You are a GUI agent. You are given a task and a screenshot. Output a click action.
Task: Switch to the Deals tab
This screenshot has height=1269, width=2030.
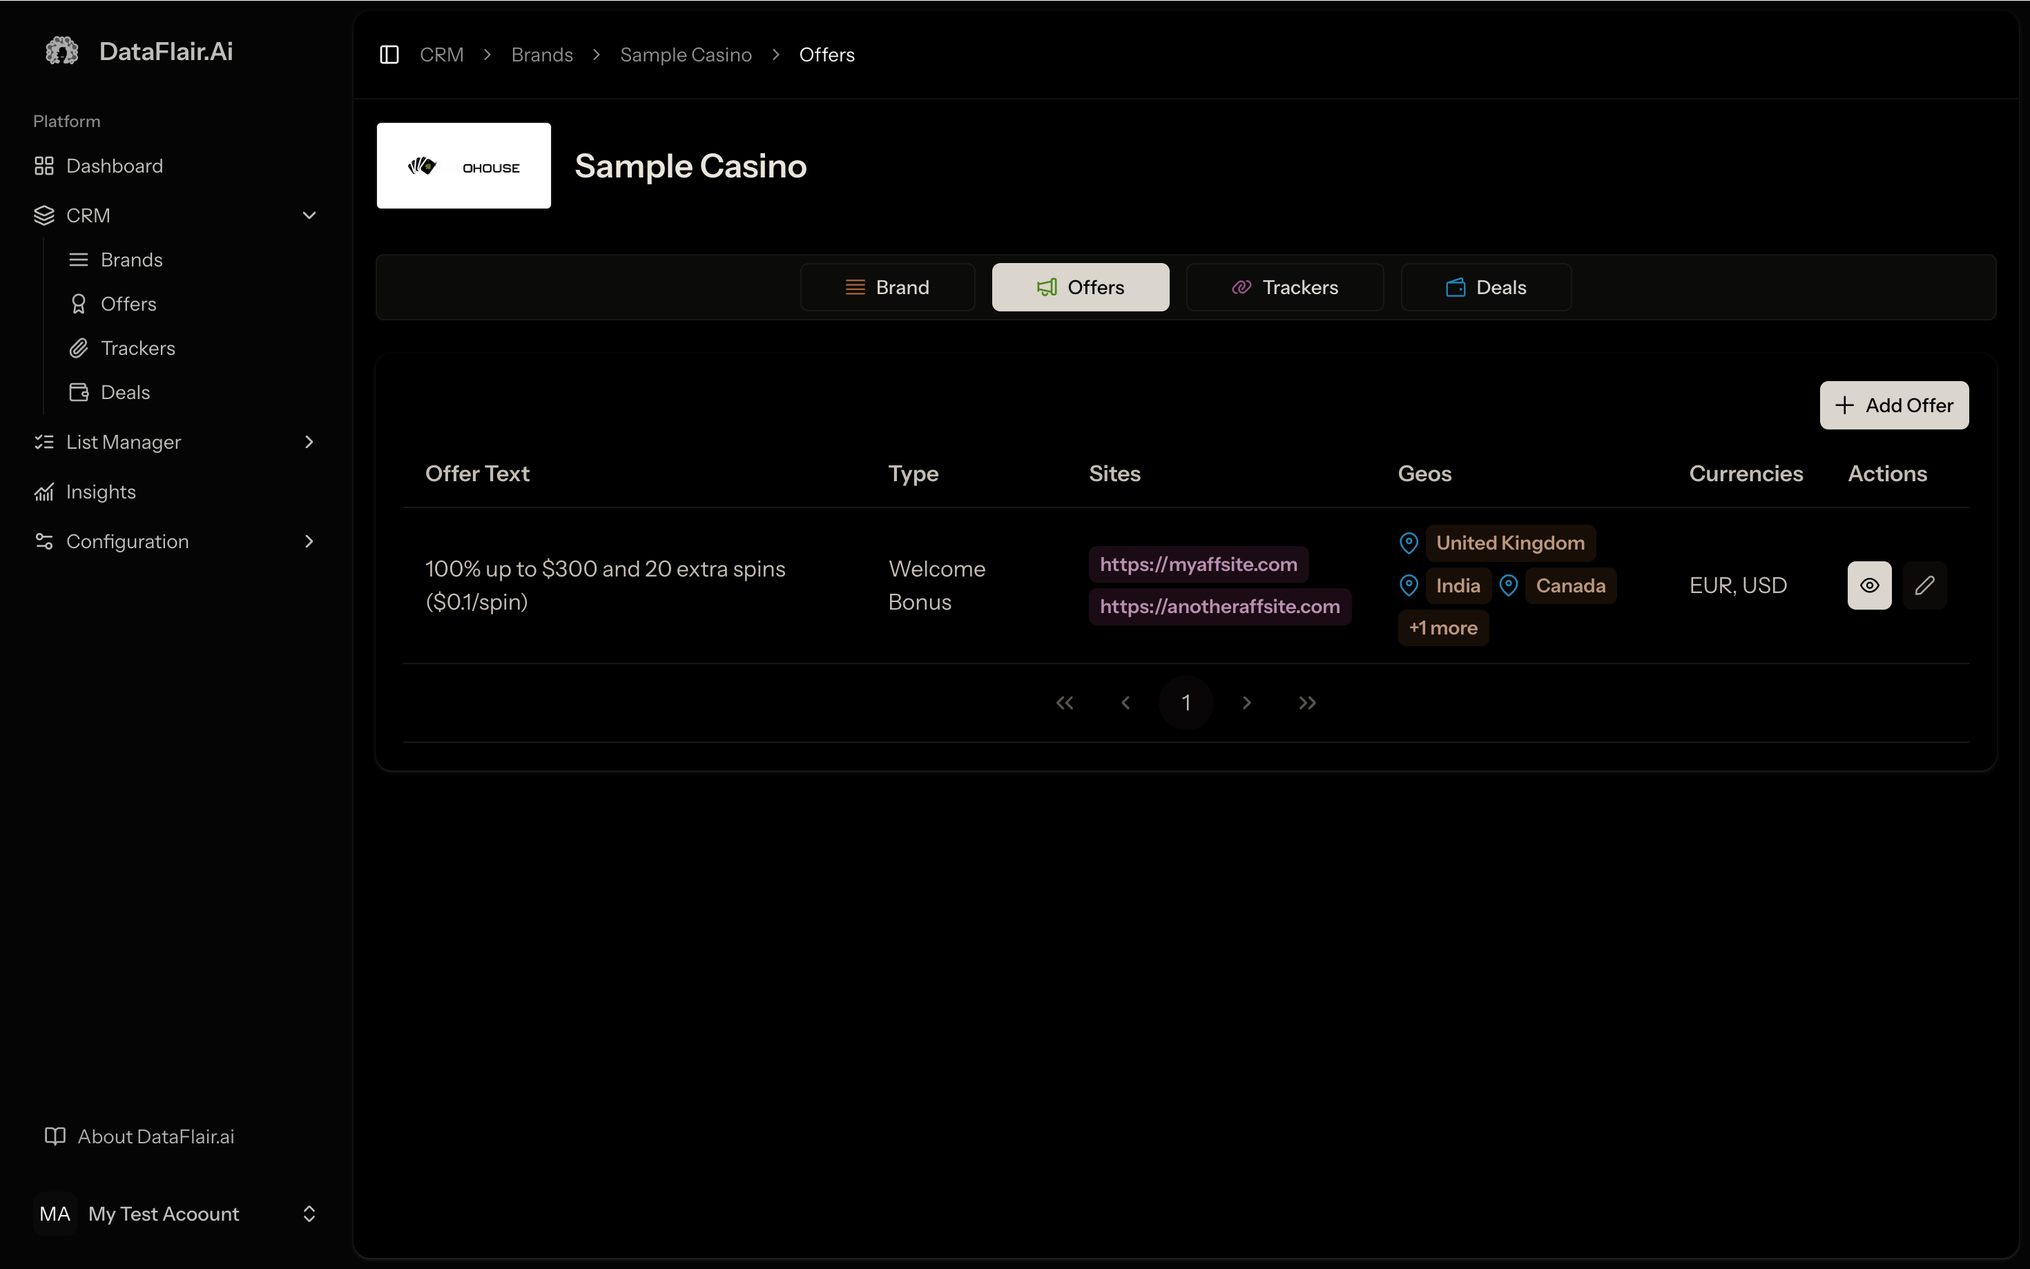1485,288
